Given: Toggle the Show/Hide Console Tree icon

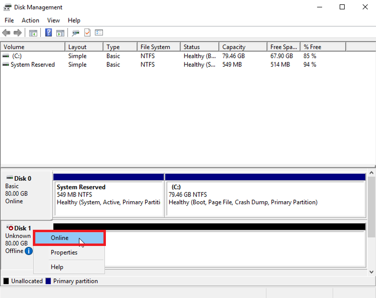Looking at the screenshot, I should pyautogui.click(x=33, y=33).
